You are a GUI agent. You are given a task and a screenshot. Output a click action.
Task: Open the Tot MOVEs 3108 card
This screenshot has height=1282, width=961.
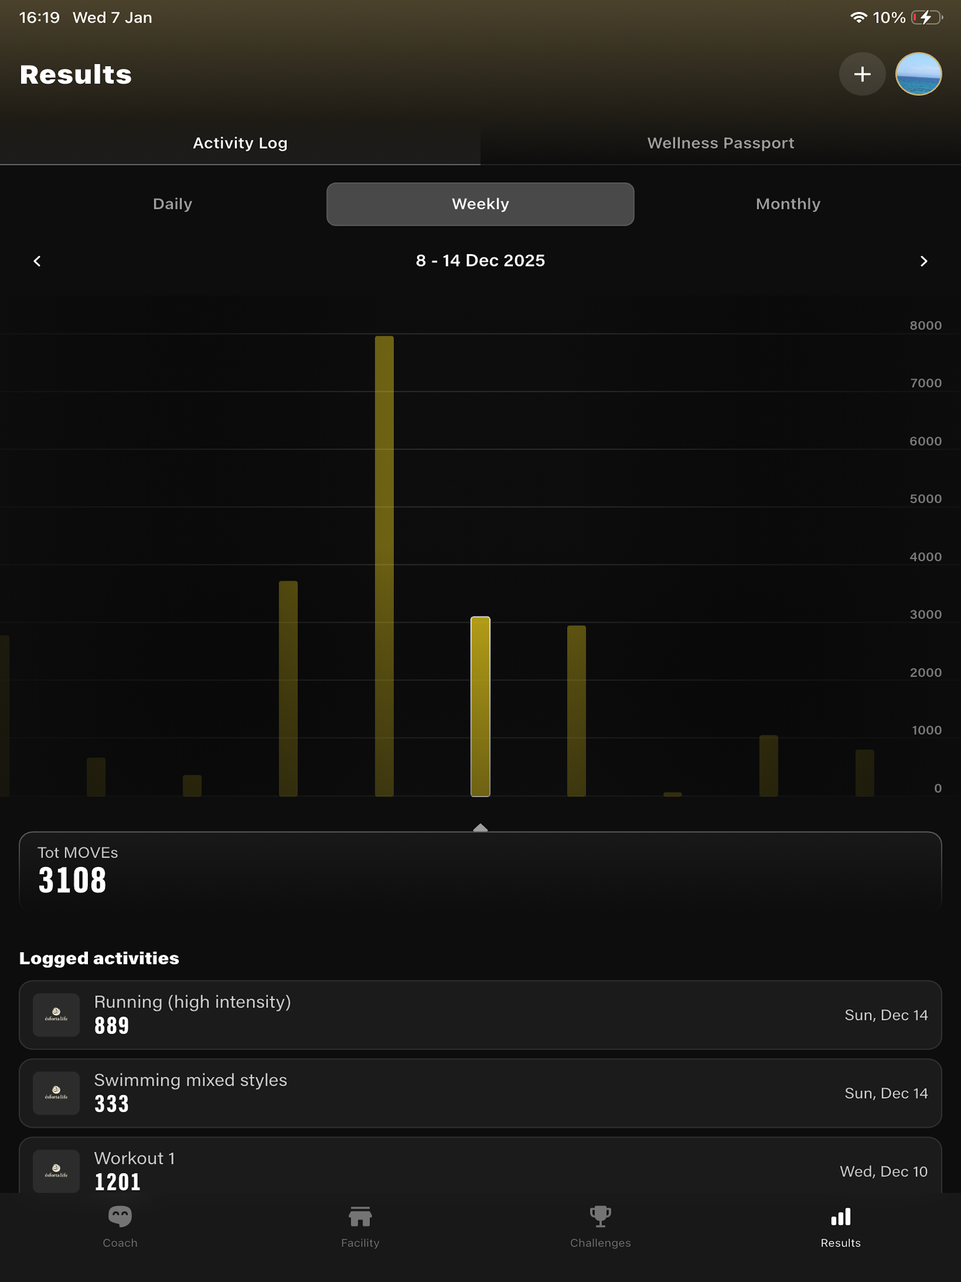click(480, 871)
